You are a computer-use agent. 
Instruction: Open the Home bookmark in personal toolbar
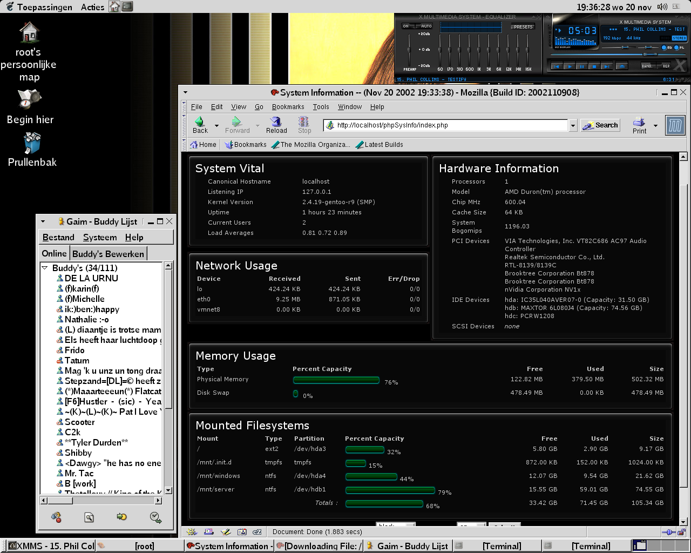click(203, 145)
